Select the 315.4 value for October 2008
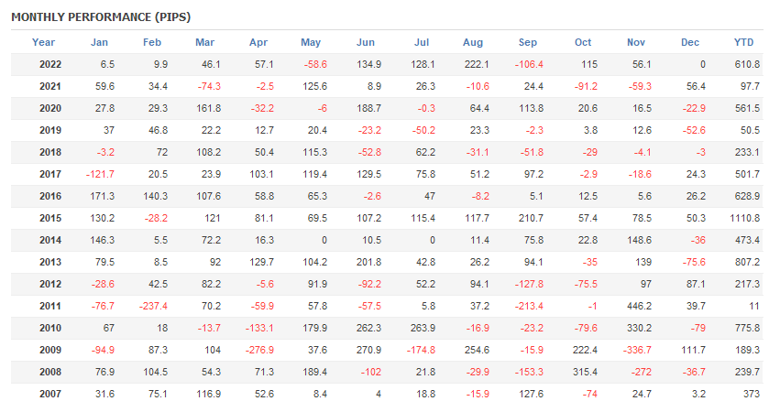 tap(582, 372)
